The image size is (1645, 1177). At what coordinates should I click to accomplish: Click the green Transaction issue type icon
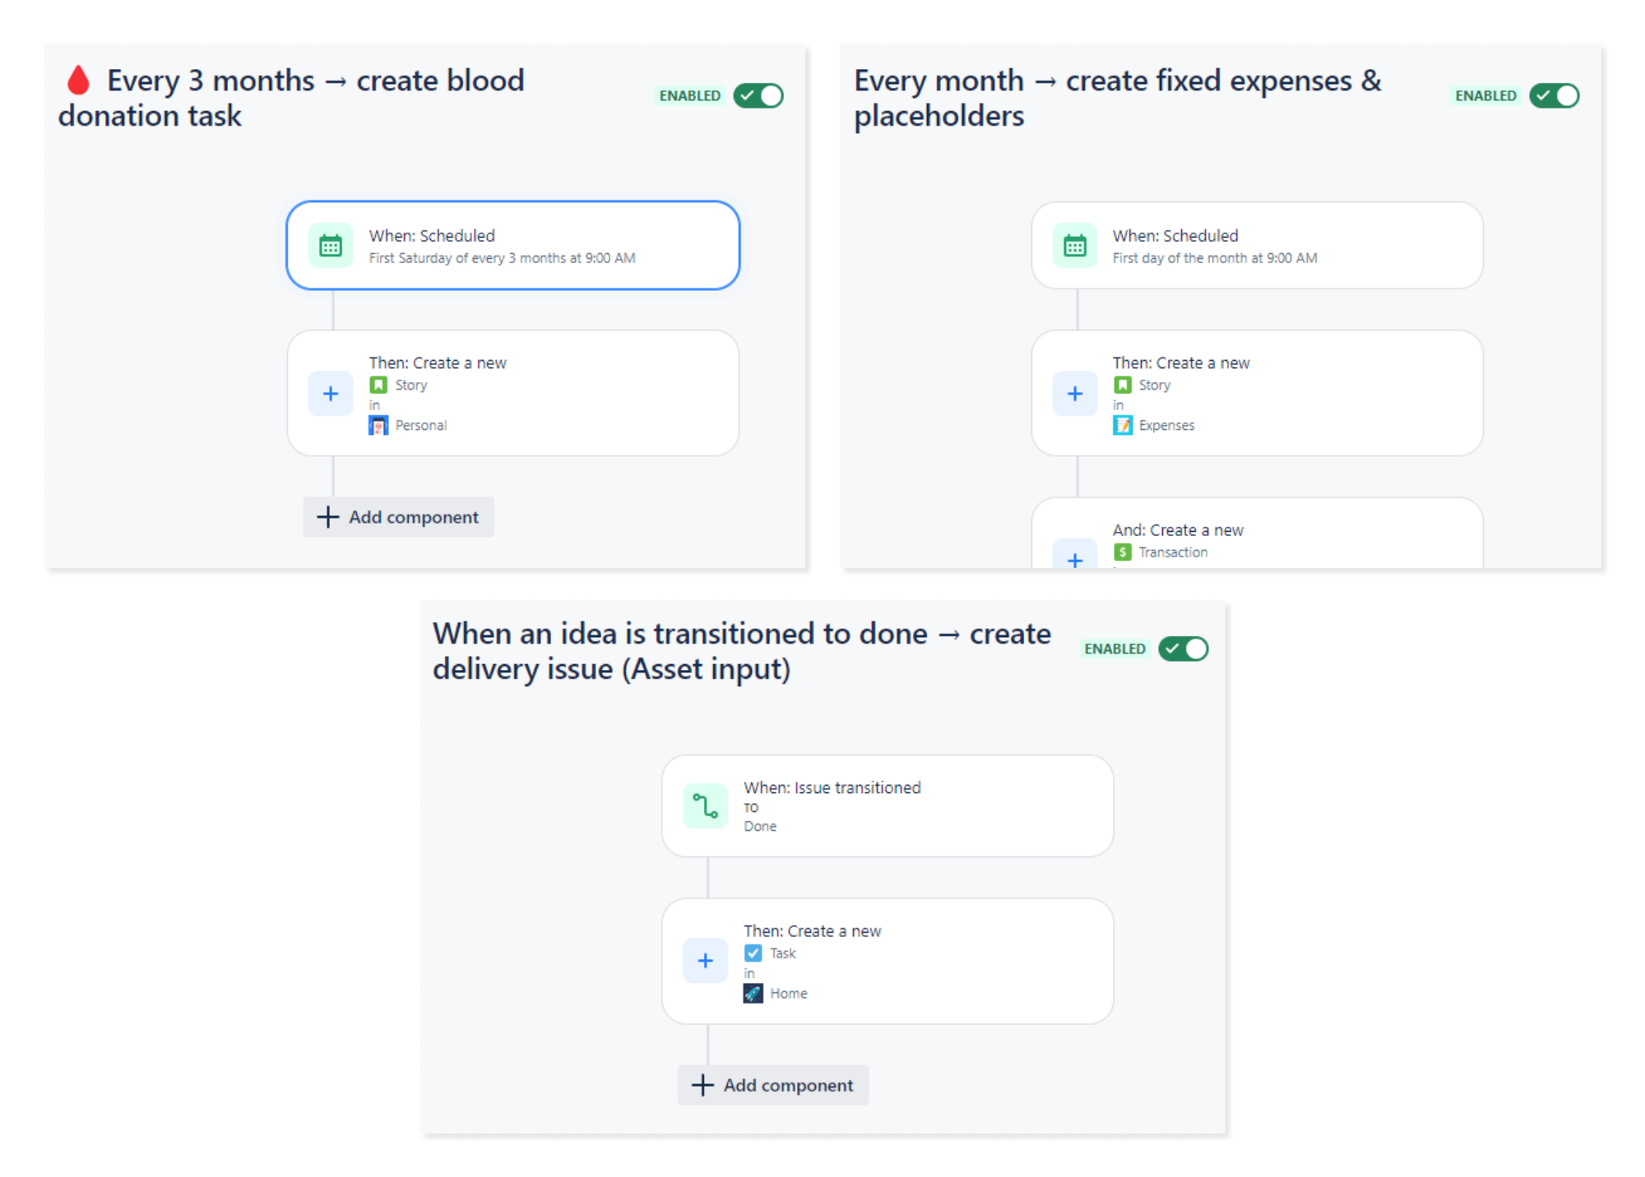tap(1123, 552)
